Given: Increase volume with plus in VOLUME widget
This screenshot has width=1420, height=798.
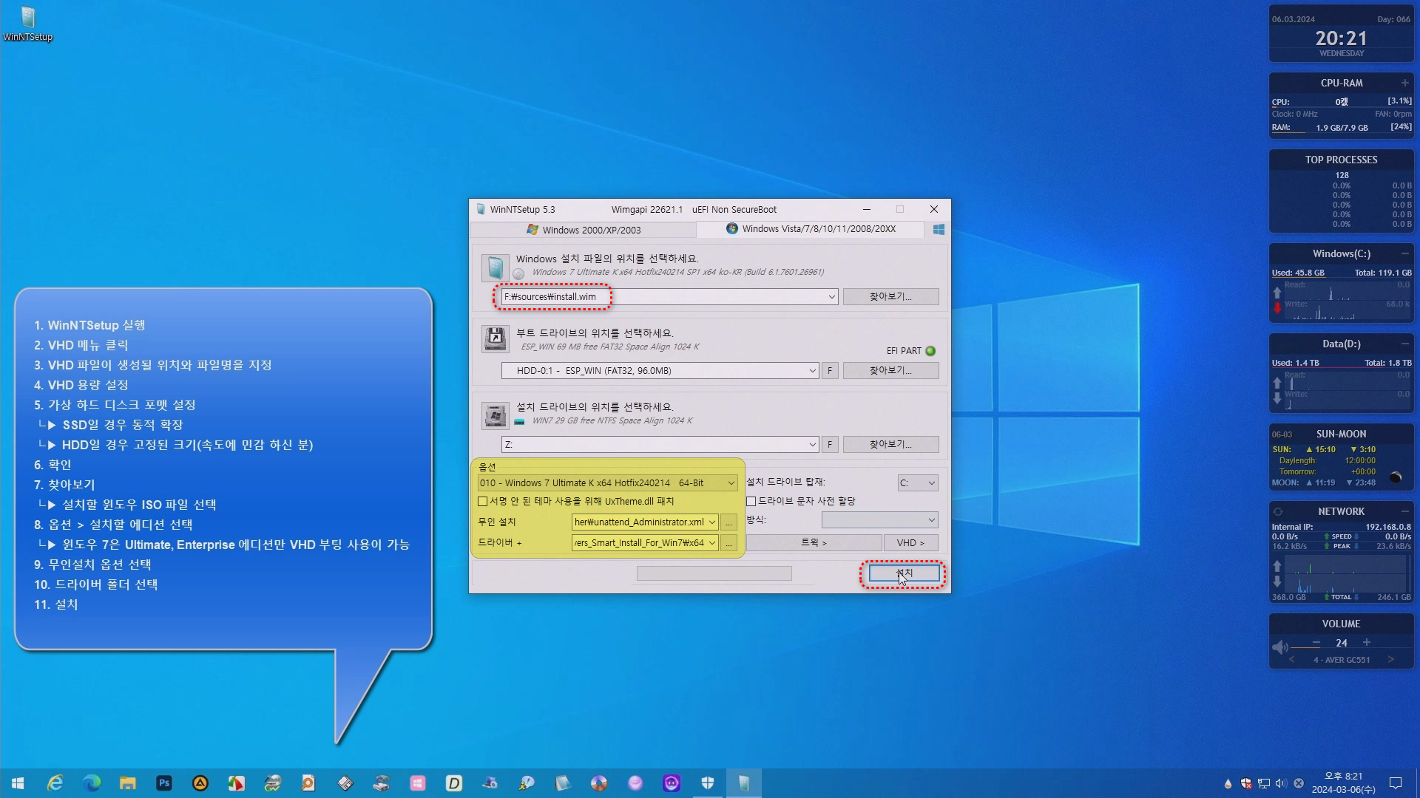Looking at the screenshot, I should tap(1367, 643).
